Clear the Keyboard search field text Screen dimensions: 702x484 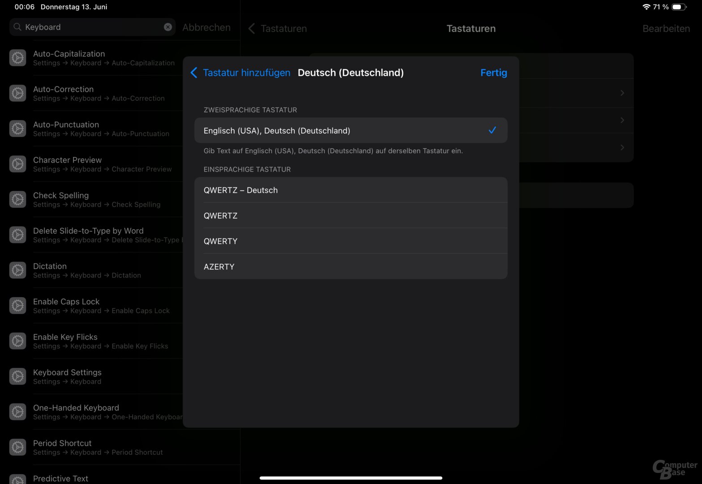pos(168,27)
